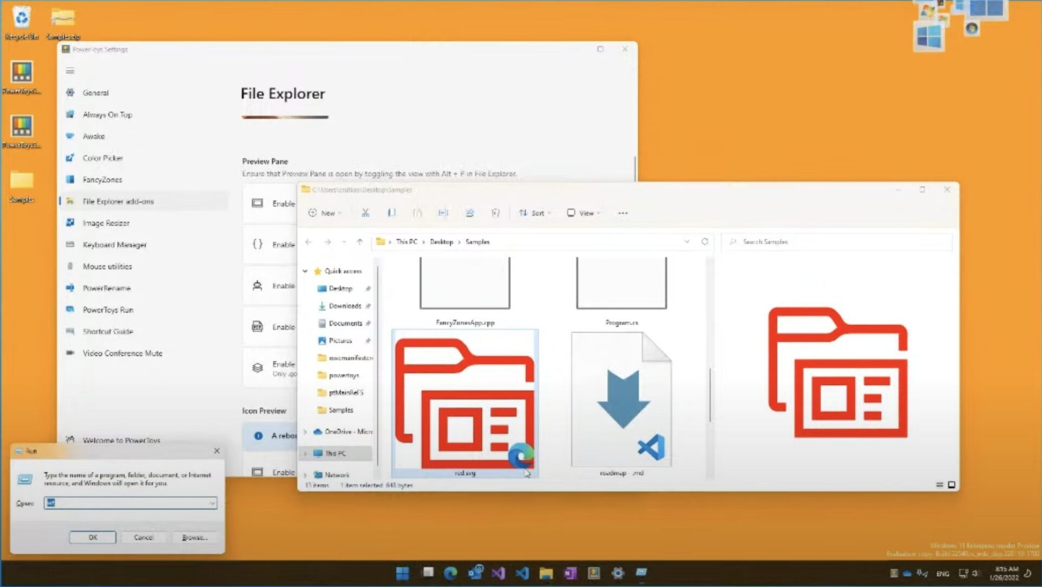Select the Samples.zip desktop icon
Screen dimensions: 1042x587
(x=63, y=23)
